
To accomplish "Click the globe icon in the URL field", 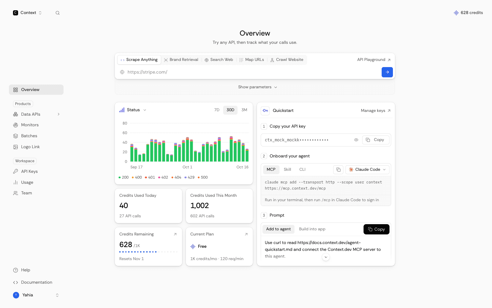I will point(122,72).
